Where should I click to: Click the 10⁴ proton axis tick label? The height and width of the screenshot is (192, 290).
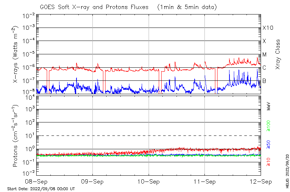[x=29, y=97]
